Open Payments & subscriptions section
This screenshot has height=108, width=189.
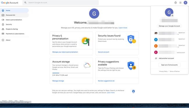tap(15, 34)
